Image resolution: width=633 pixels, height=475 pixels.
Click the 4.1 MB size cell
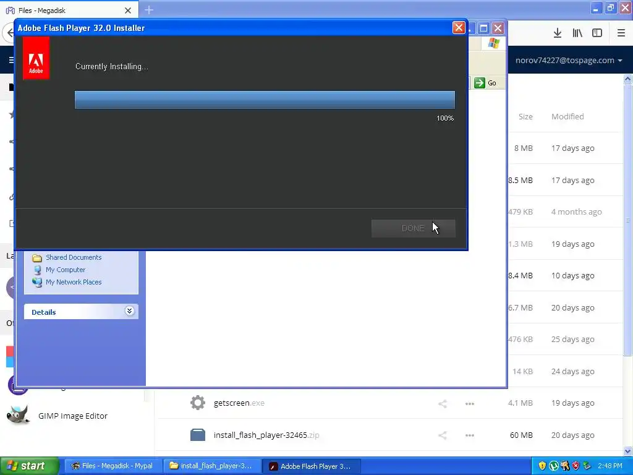520,403
